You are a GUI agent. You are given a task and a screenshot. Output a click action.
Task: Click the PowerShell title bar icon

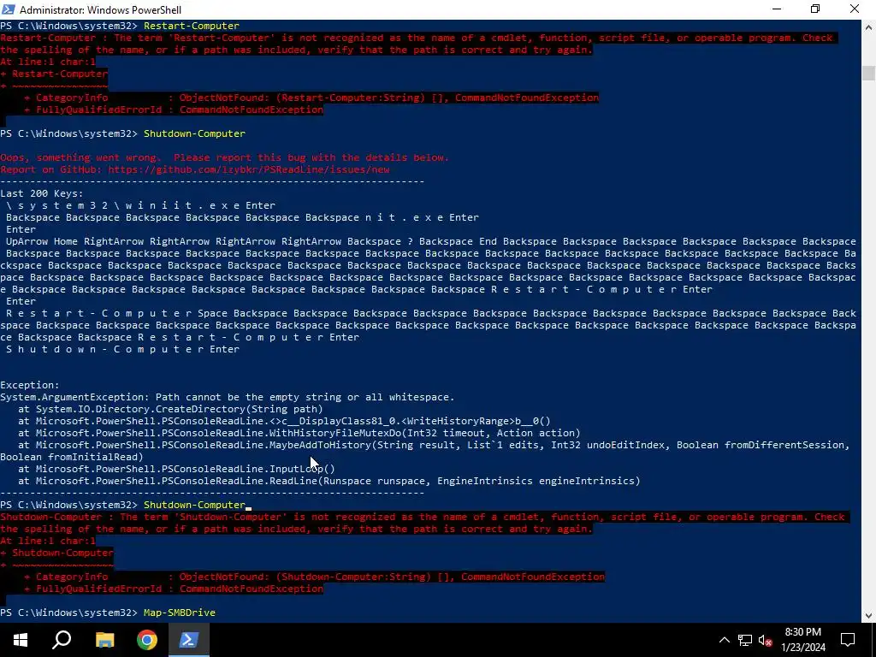pos(9,9)
